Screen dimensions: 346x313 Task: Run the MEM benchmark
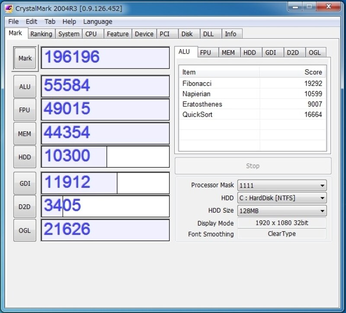[x=24, y=133]
